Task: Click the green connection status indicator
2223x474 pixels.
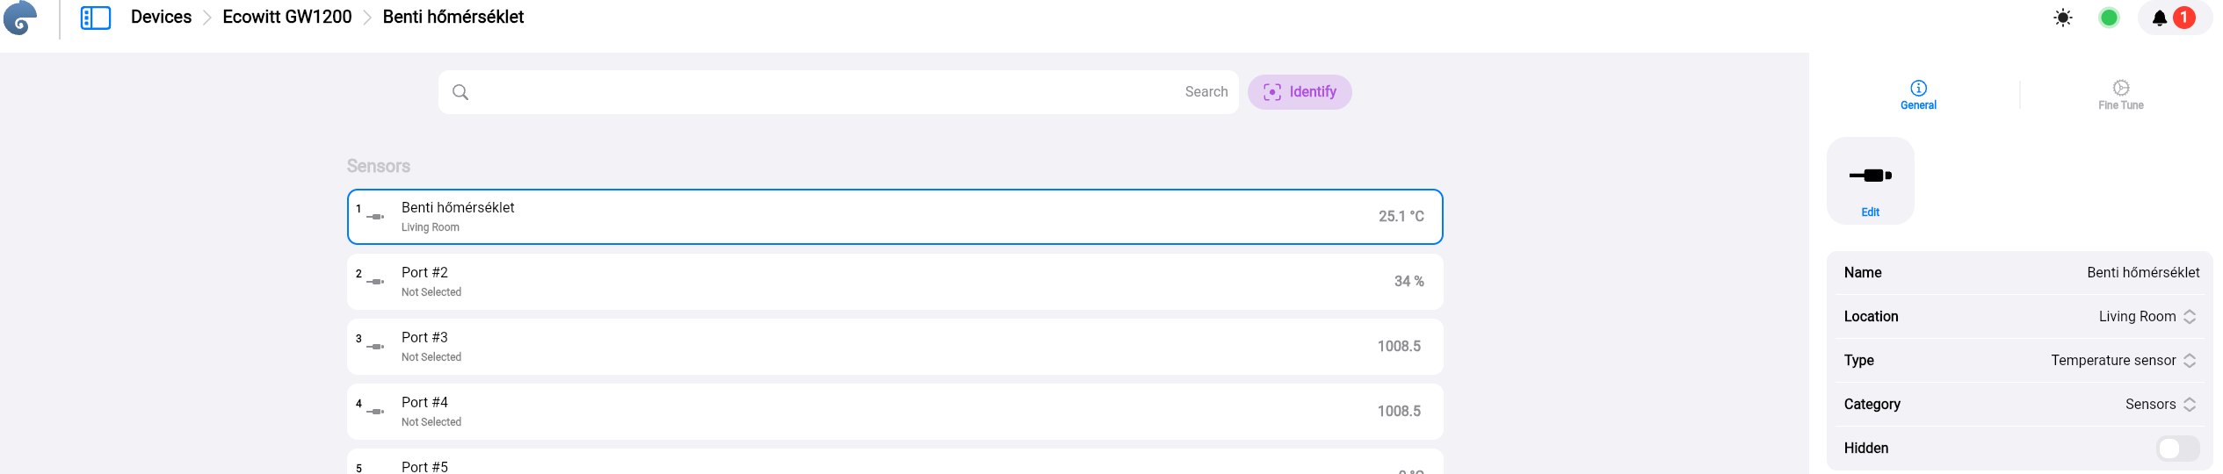Action: pyautogui.click(x=2108, y=18)
